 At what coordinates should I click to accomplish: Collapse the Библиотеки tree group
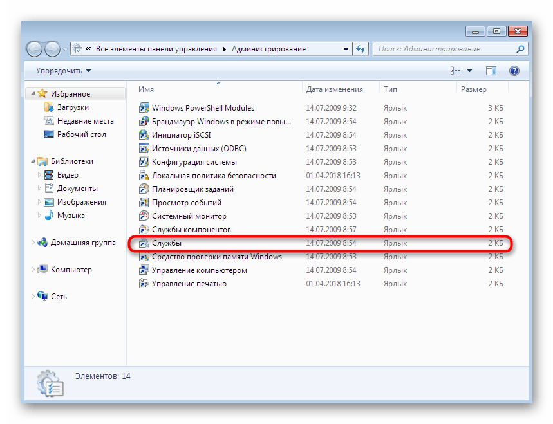point(33,161)
